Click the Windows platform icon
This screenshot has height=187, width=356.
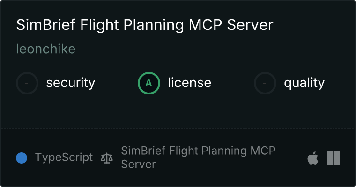coord(334,158)
